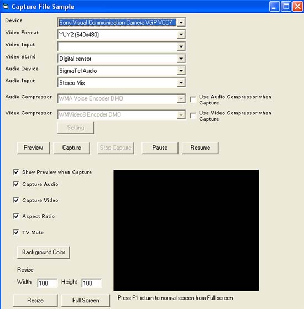Screen dimensions: 304x309
Task: Click the black video preview area
Action: click(186, 230)
